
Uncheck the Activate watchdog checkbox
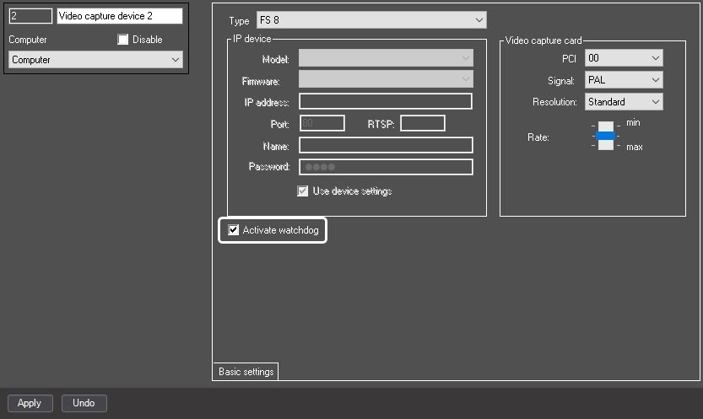coord(233,230)
